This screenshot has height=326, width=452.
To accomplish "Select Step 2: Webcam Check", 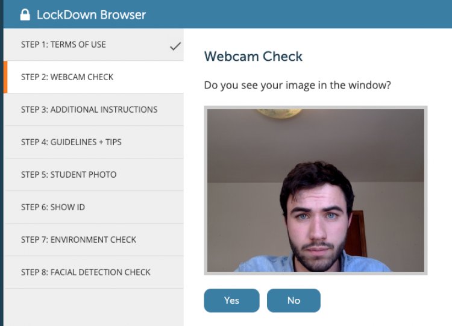I will (x=67, y=77).
